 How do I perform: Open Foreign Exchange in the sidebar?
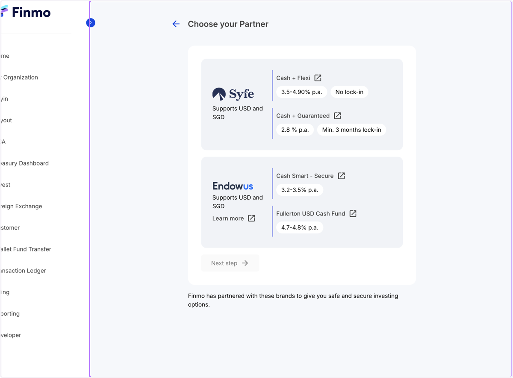[21, 206]
